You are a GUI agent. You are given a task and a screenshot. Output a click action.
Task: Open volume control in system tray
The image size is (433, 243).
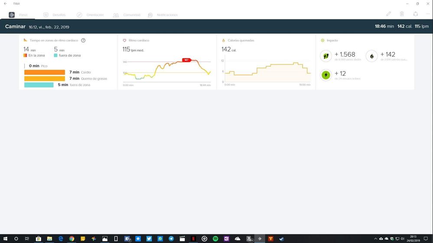(403, 239)
